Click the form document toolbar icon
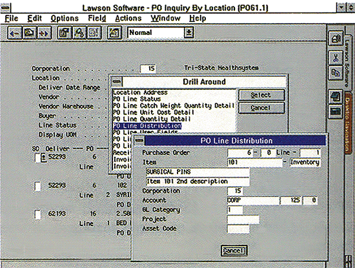 point(65,33)
